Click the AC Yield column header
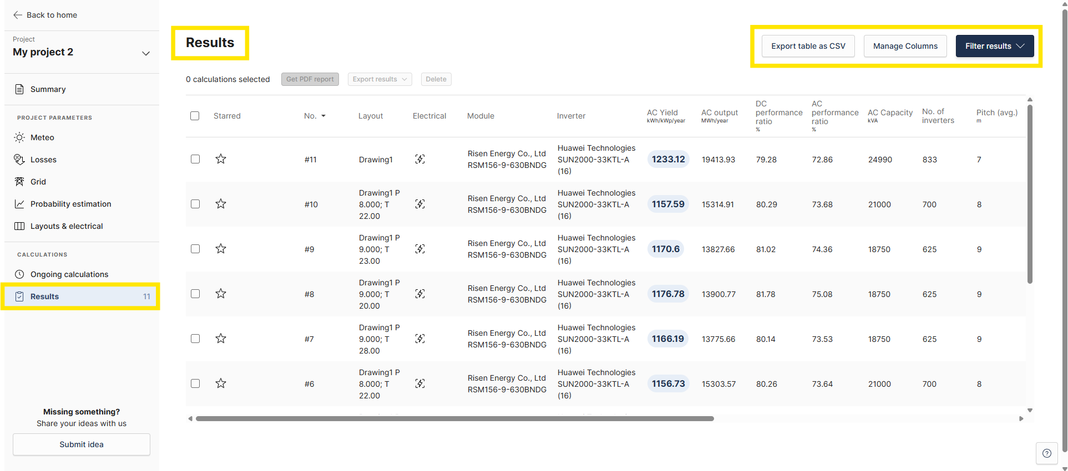Image resolution: width=1068 pixels, height=471 pixels. [666, 116]
